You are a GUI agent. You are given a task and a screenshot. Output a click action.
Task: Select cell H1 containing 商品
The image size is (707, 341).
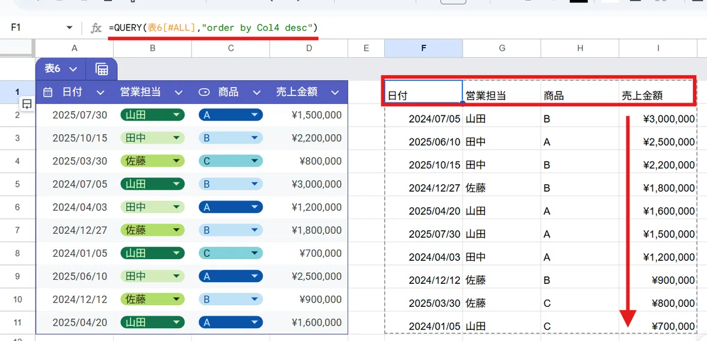(x=580, y=92)
